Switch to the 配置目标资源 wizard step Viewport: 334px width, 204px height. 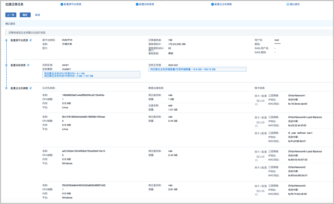click(147, 4)
